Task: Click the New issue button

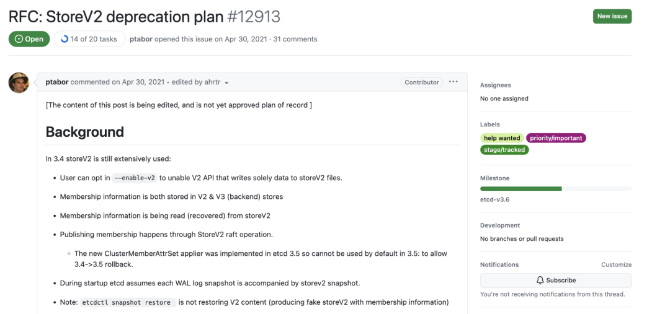Action: (612, 16)
